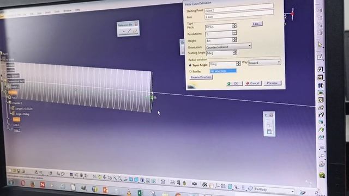Click the Pan view icon
349x196 pixels.
105,177
